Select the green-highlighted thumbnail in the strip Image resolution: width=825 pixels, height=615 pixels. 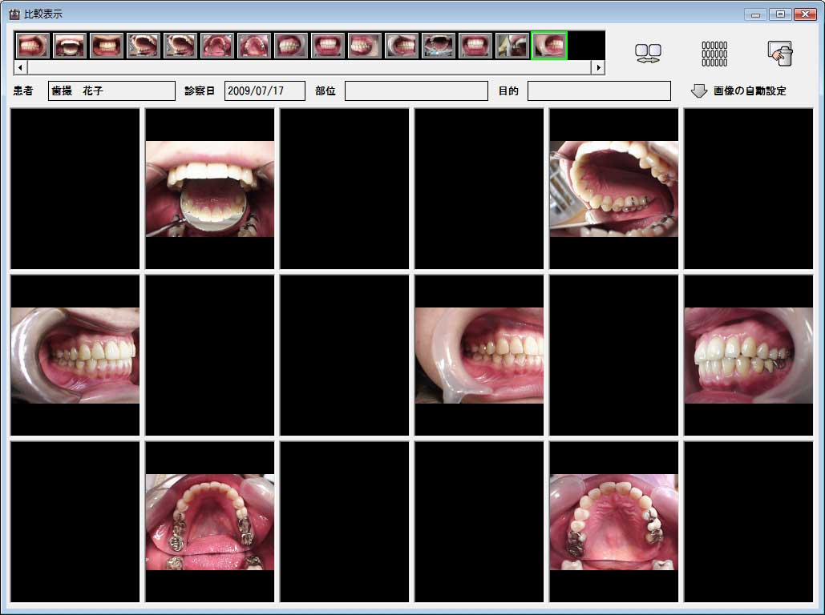pyautogui.click(x=549, y=45)
